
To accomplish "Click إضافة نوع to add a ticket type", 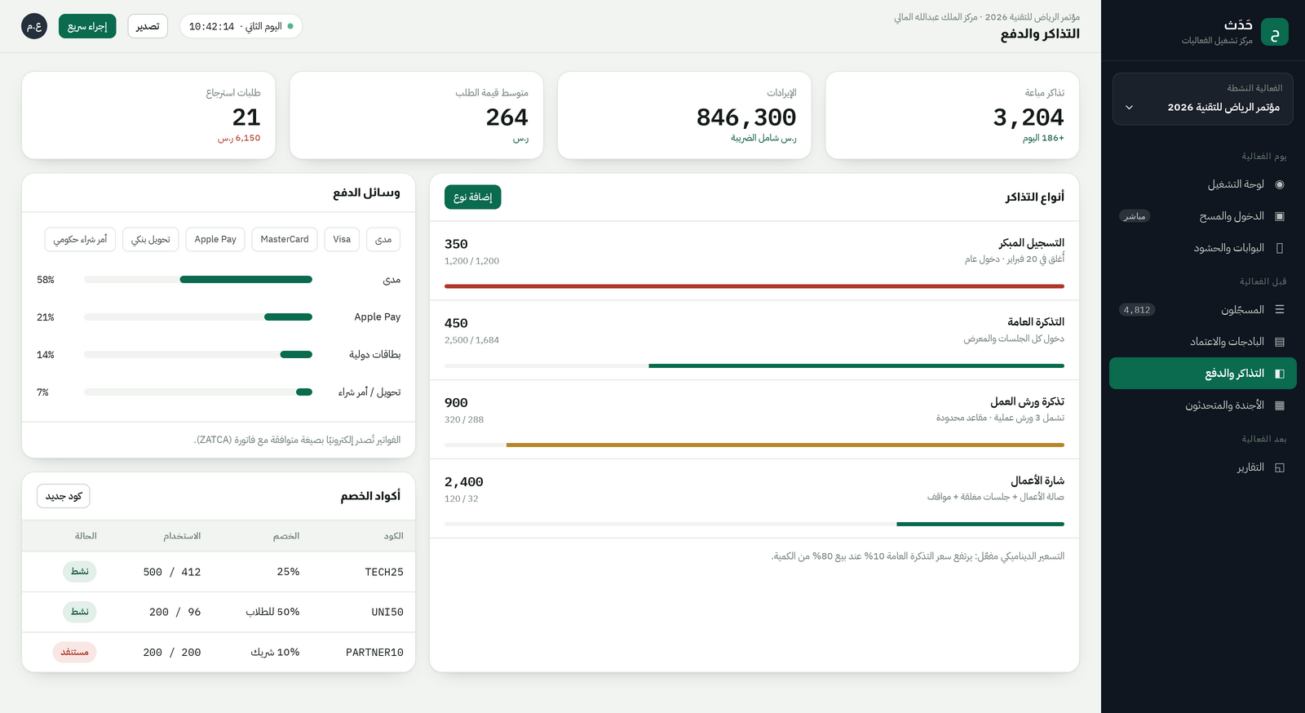I will click(x=473, y=197).
